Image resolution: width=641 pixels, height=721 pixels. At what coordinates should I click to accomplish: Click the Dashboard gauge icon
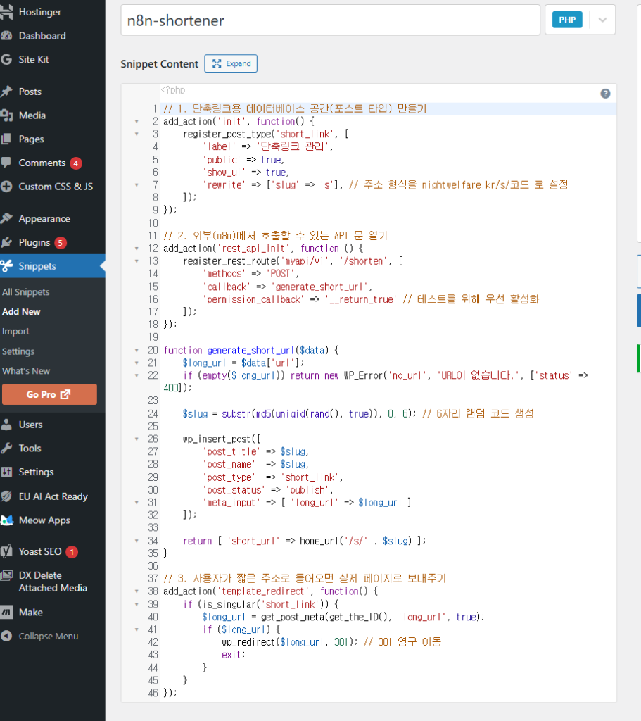pos(7,36)
